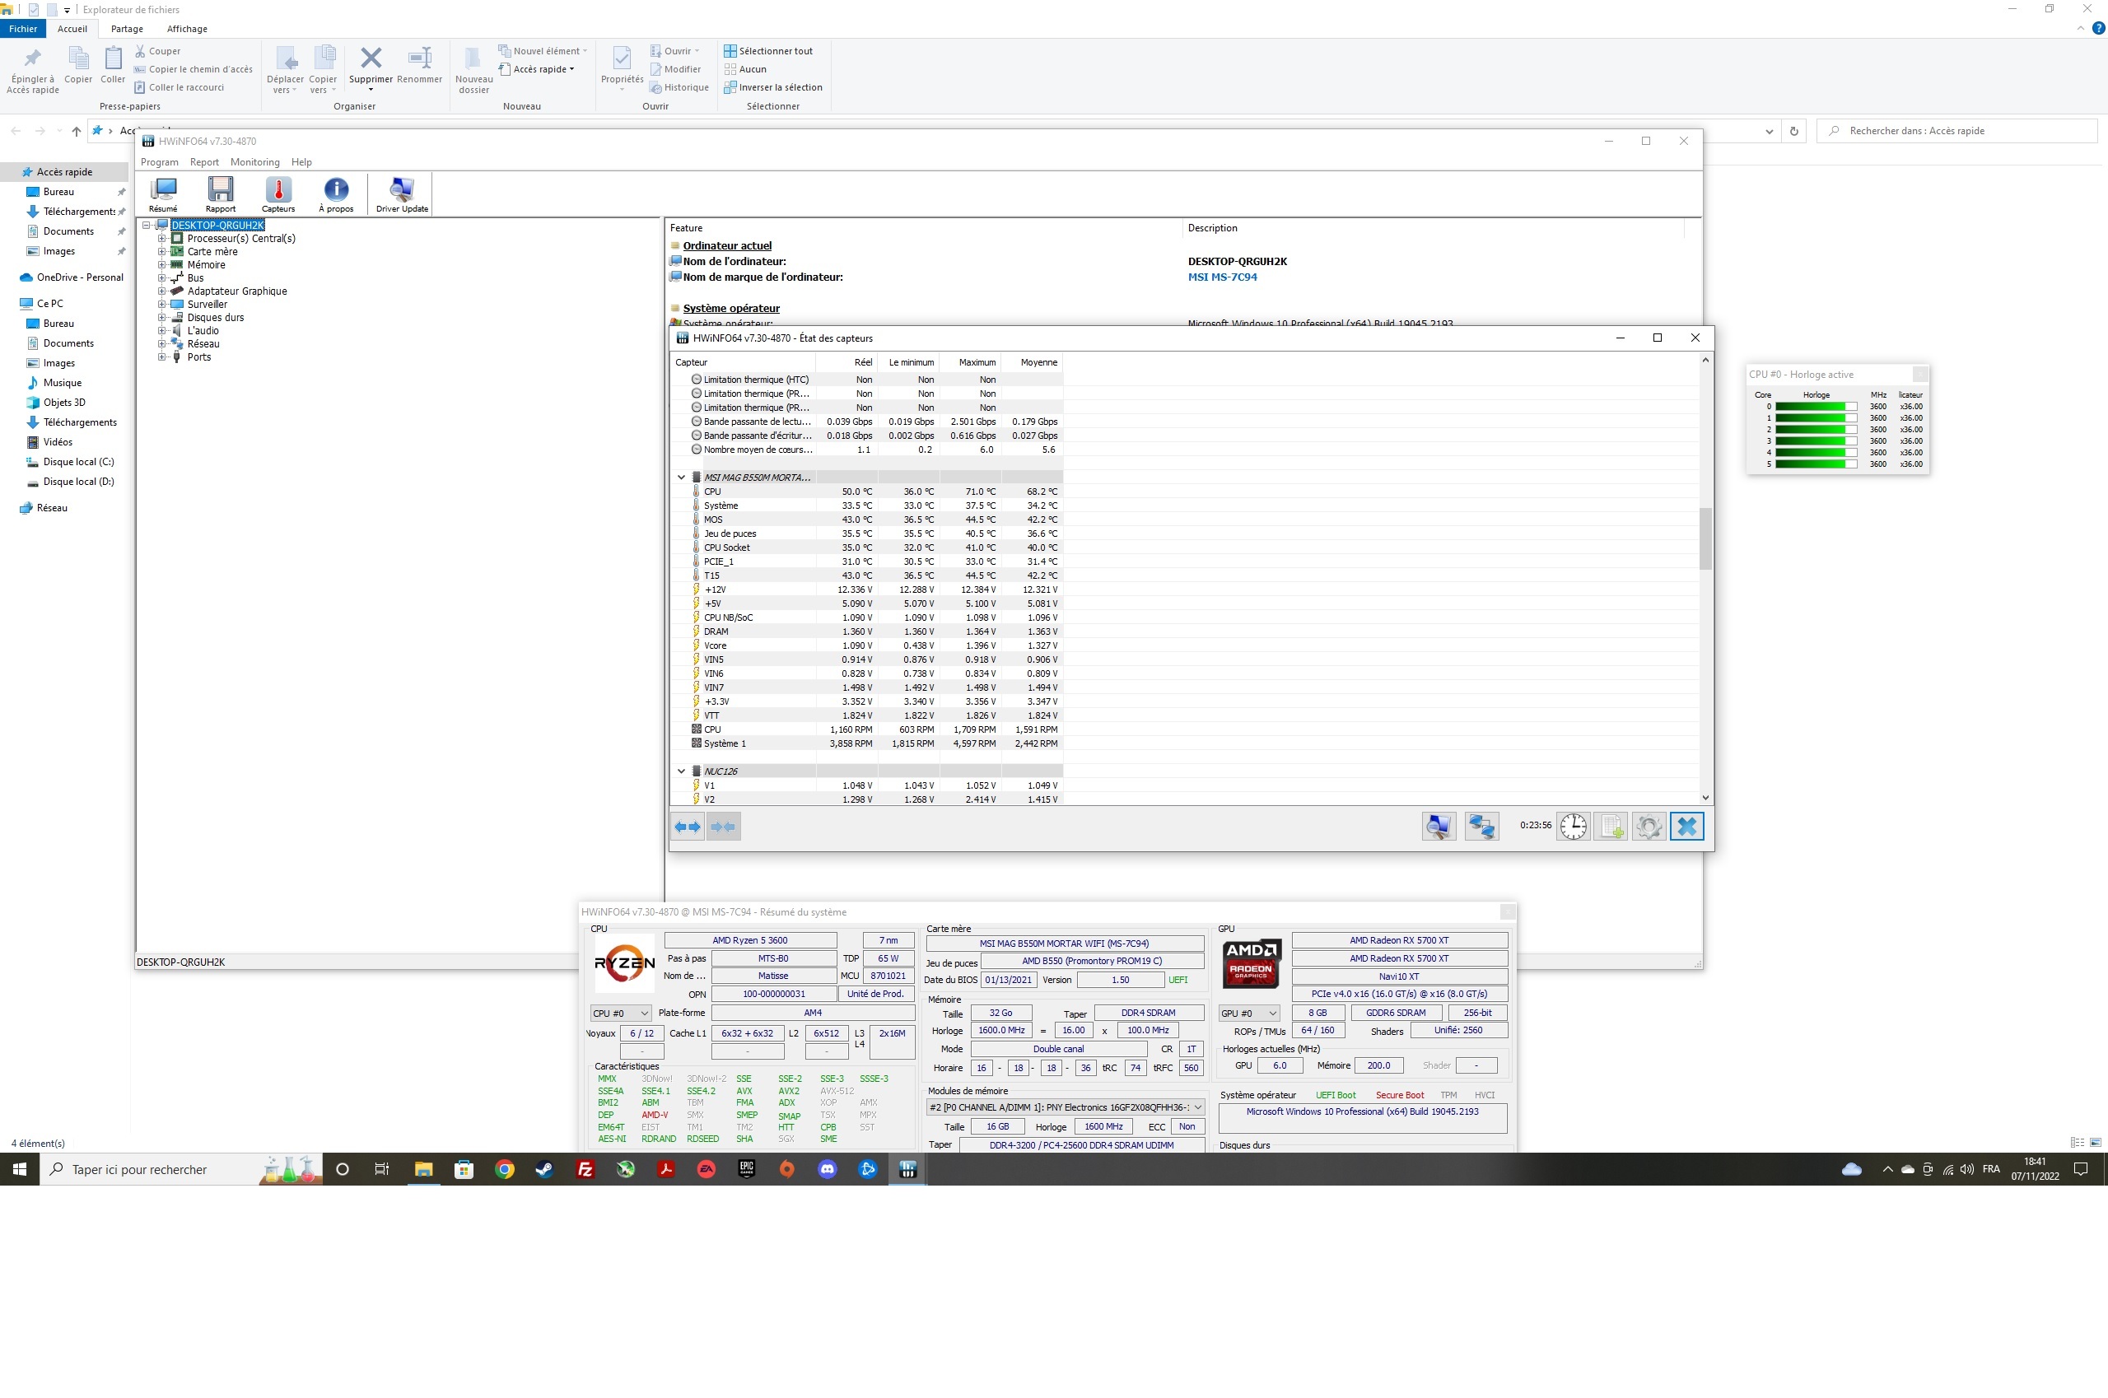Screen dimensions: 2108x1398
Task: Open the Program menu in HWiNFO
Action: (160, 162)
